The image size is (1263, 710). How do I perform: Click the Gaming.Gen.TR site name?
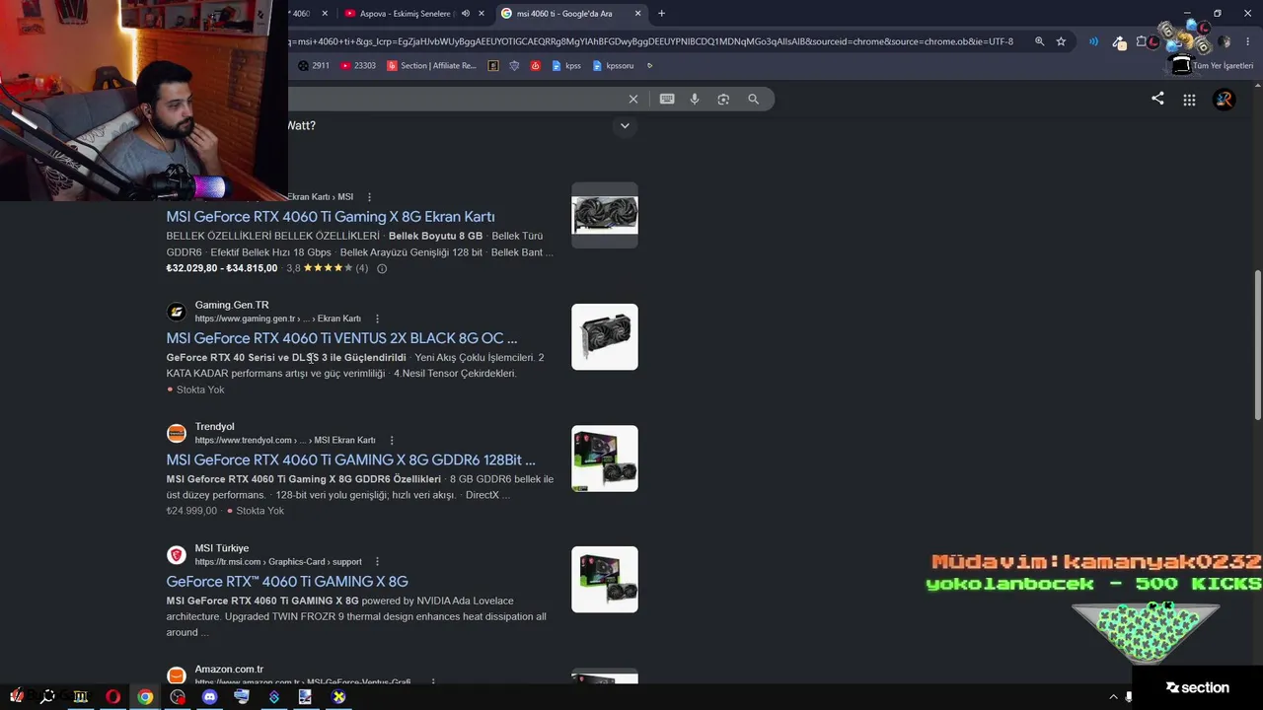[232, 305]
